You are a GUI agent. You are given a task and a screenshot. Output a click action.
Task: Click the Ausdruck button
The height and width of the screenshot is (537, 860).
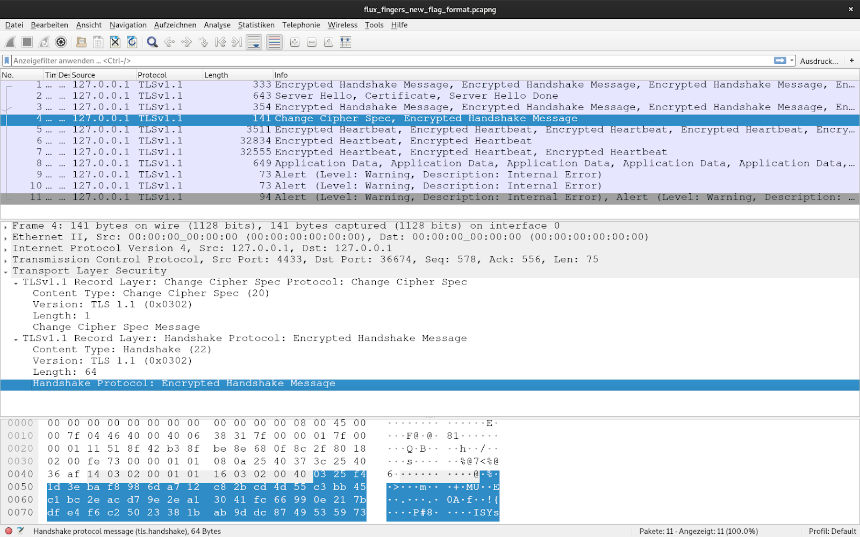tap(819, 61)
